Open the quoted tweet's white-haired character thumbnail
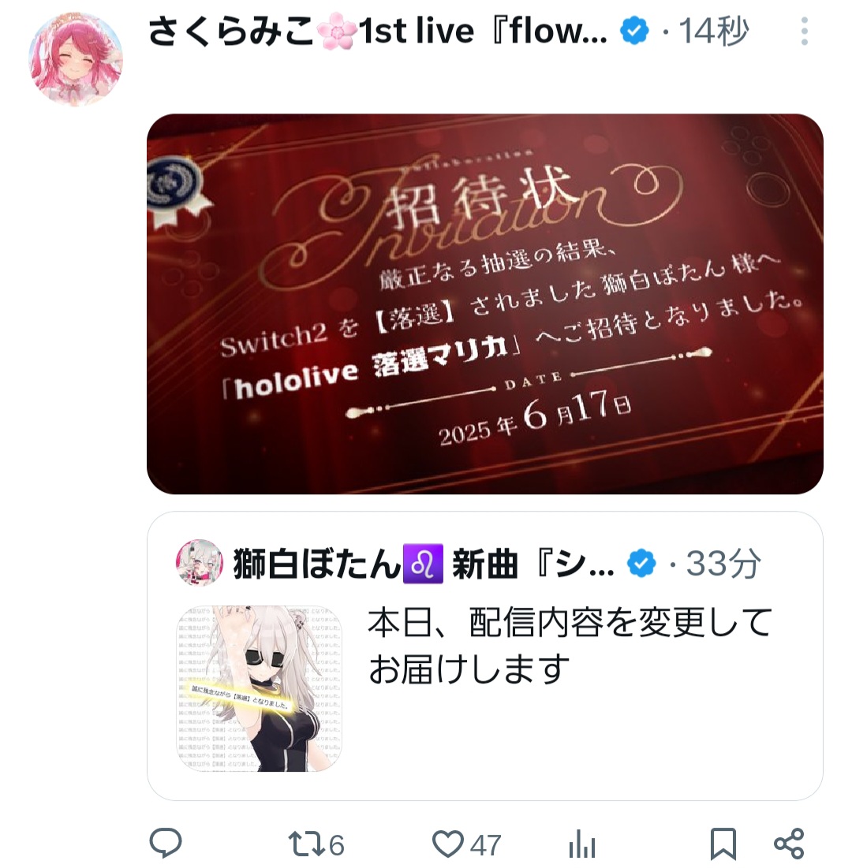Screen dimensions: 852x868 [x=260, y=688]
